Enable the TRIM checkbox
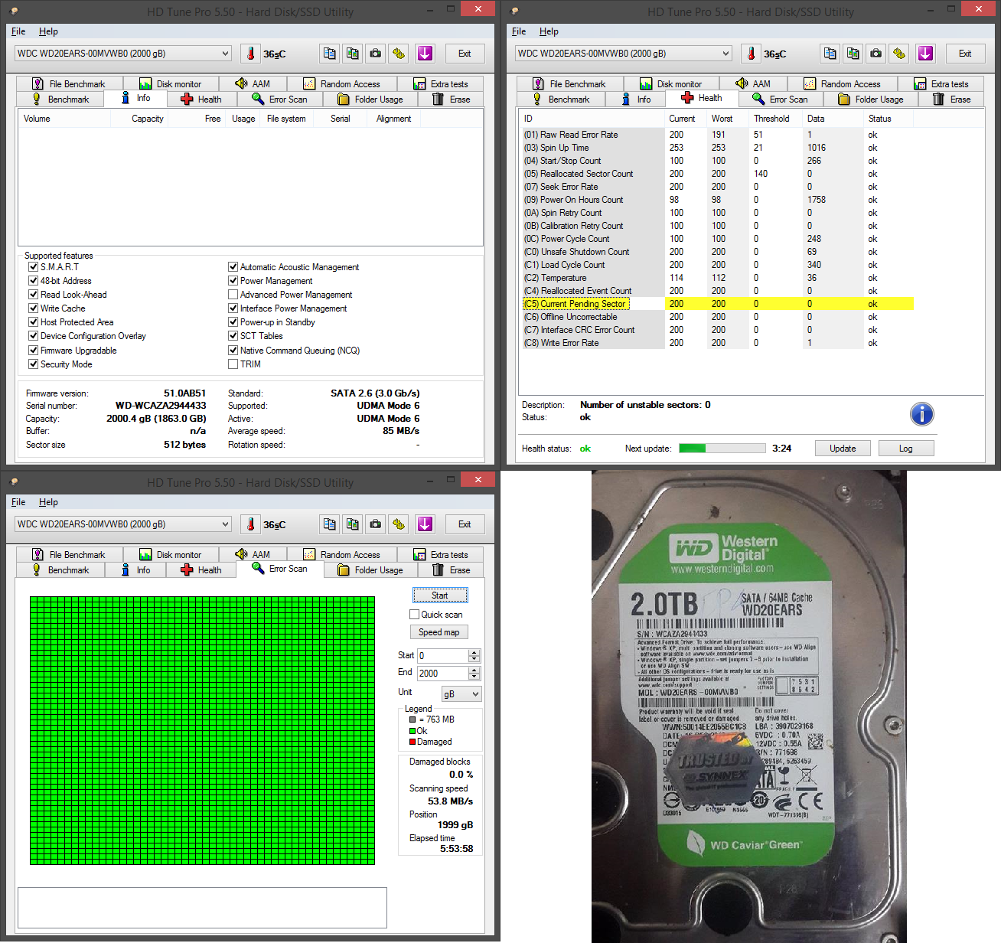Screen dimensions: 1001x943 pos(233,364)
